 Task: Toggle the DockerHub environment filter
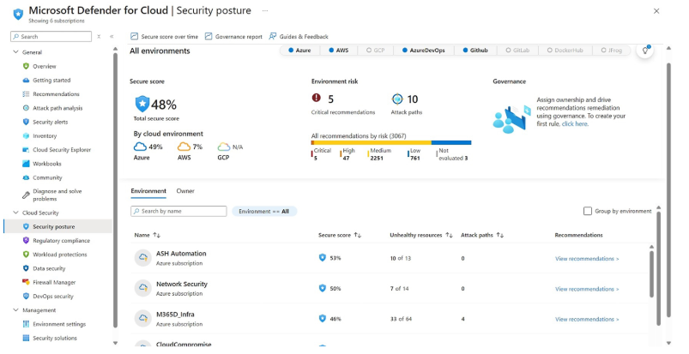565,51
